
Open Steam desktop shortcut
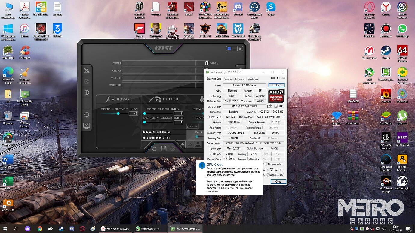[x=386, y=52]
